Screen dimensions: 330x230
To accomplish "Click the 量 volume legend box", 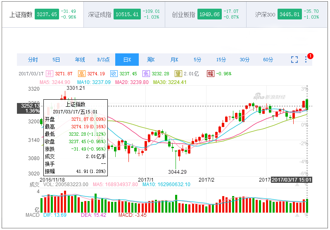I will (x=178, y=74).
